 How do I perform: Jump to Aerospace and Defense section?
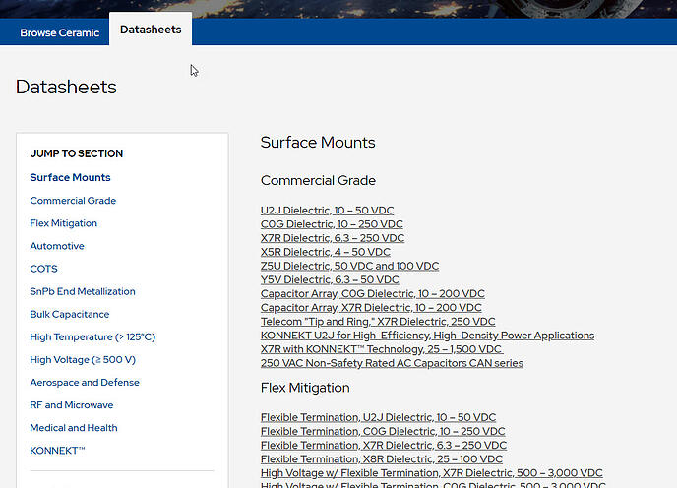coord(85,382)
